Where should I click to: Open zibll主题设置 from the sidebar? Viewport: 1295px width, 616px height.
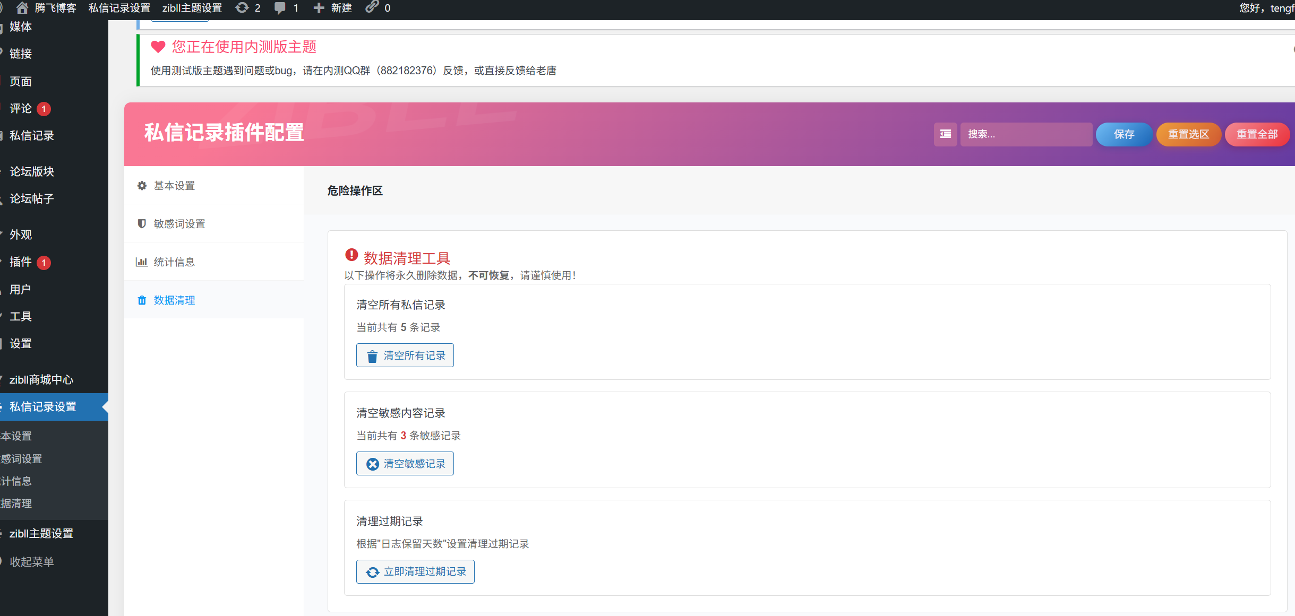pyautogui.click(x=41, y=533)
